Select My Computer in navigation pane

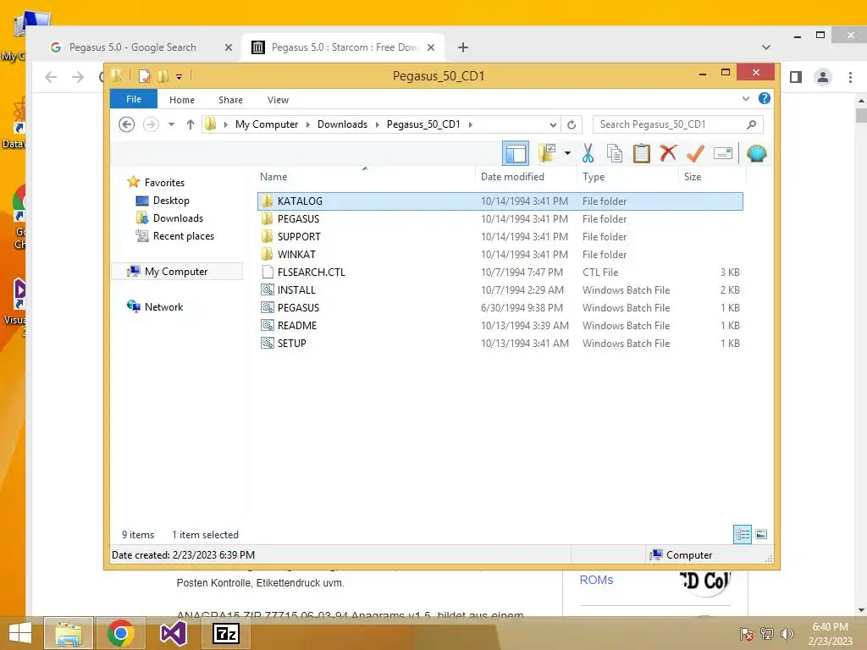coord(176,272)
